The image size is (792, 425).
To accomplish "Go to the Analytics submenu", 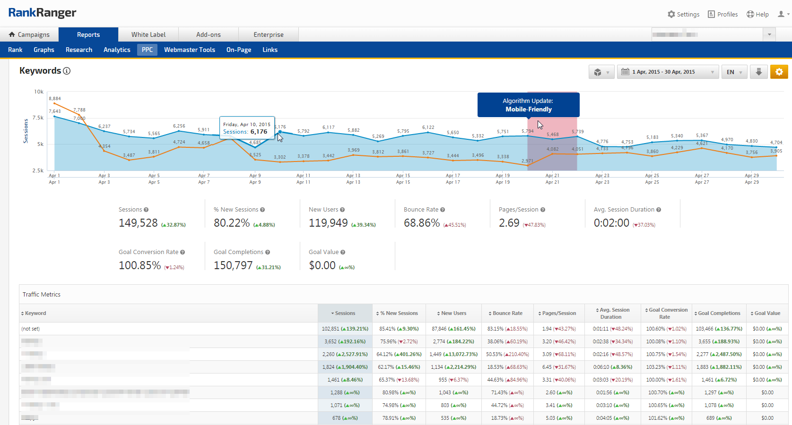I will pos(117,50).
